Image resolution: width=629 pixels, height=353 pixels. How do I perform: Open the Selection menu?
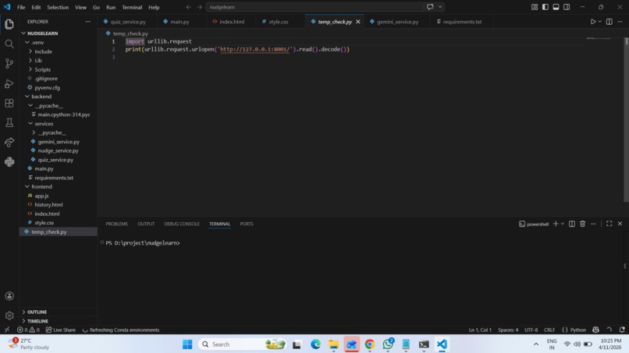point(58,7)
